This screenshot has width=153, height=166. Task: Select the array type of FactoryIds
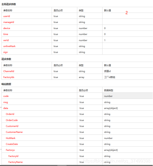click(x=81, y=77)
